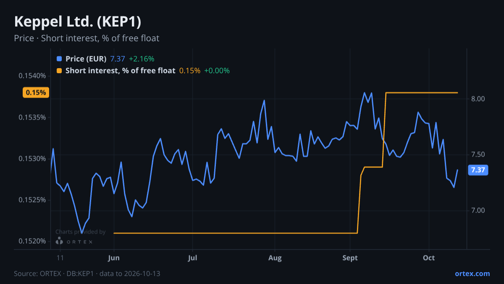Click the 8.00 right axis label
The image size is (504, 284).
[478, 99]
